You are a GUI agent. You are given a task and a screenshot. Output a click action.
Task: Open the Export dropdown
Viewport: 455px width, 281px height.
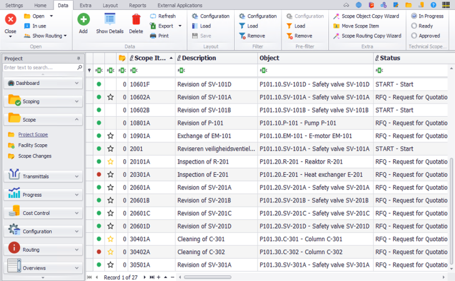click(x=180, y=26)
